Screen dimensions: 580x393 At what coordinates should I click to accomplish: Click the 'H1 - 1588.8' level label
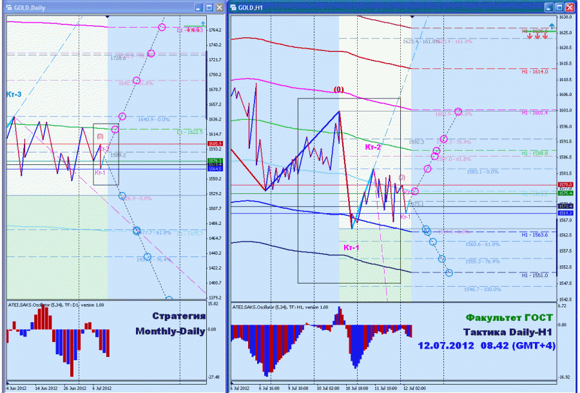click(535, 153)
